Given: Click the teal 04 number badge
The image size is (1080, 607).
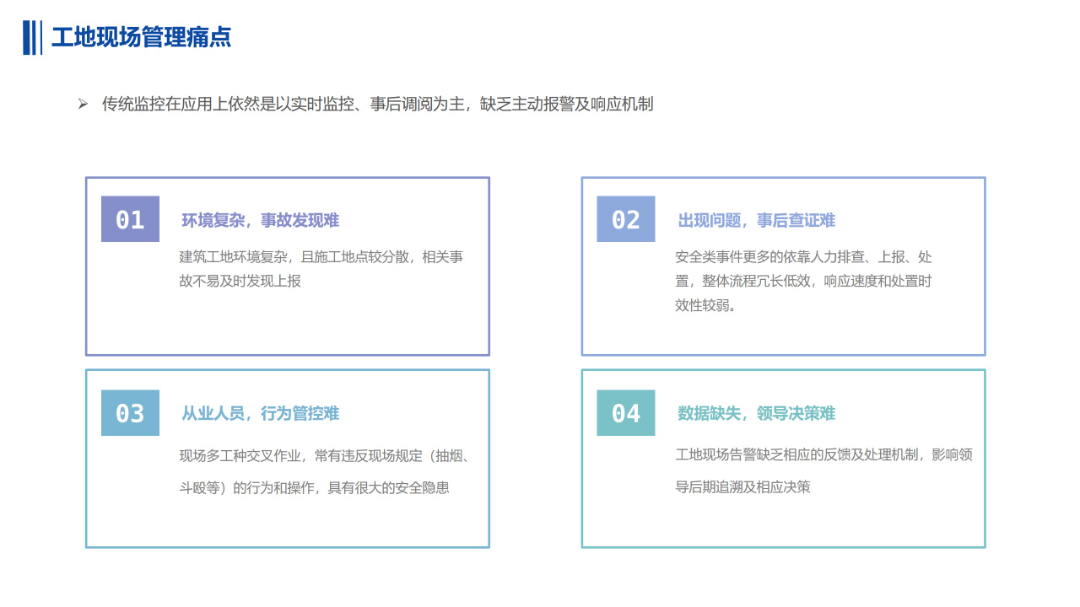Looking at the screenshot, I should tap(625, 413).
